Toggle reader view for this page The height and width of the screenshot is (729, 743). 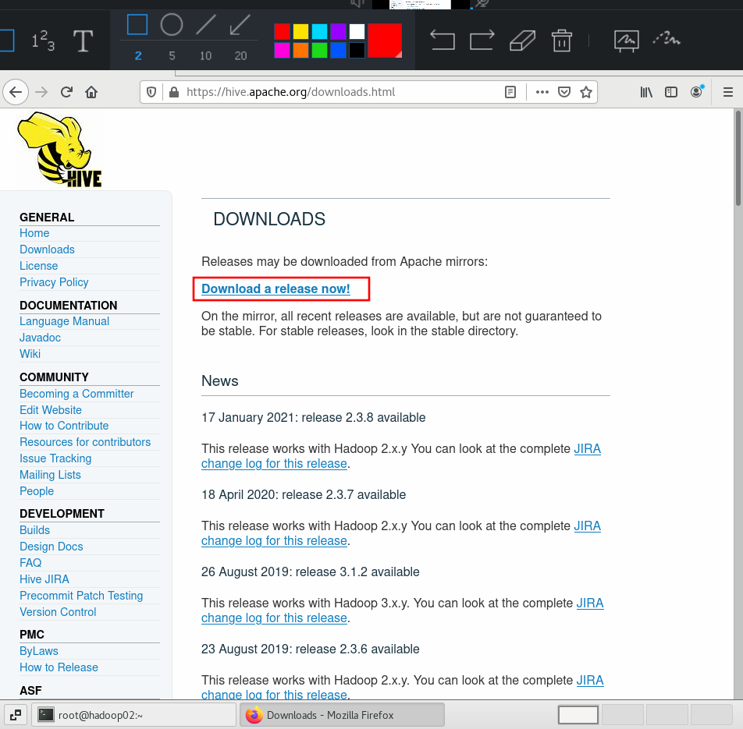(510, 92)
